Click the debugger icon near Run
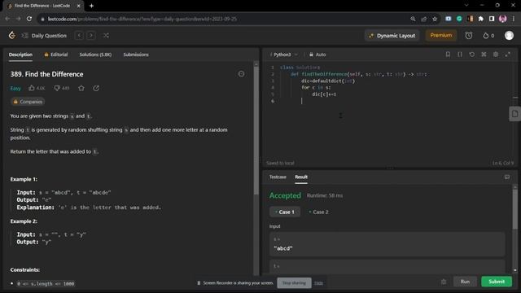Screen dimensions: 521x293 [444, 282]
